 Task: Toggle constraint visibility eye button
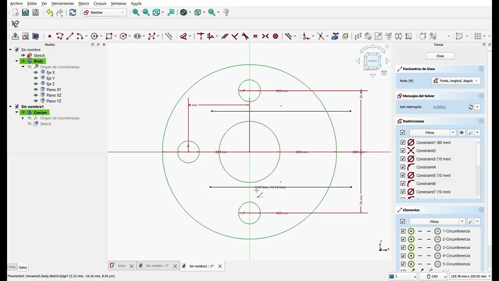pyautogui.click(x=462, y=133)
